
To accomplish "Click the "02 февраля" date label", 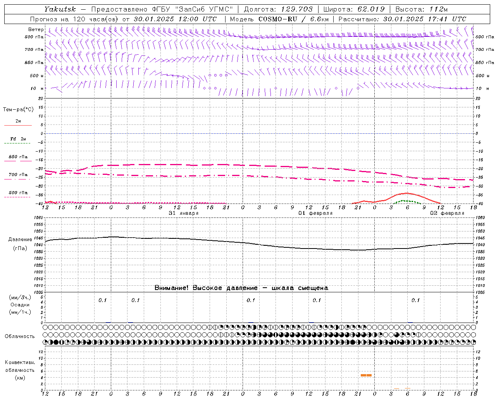I will (x=447, y=213).
